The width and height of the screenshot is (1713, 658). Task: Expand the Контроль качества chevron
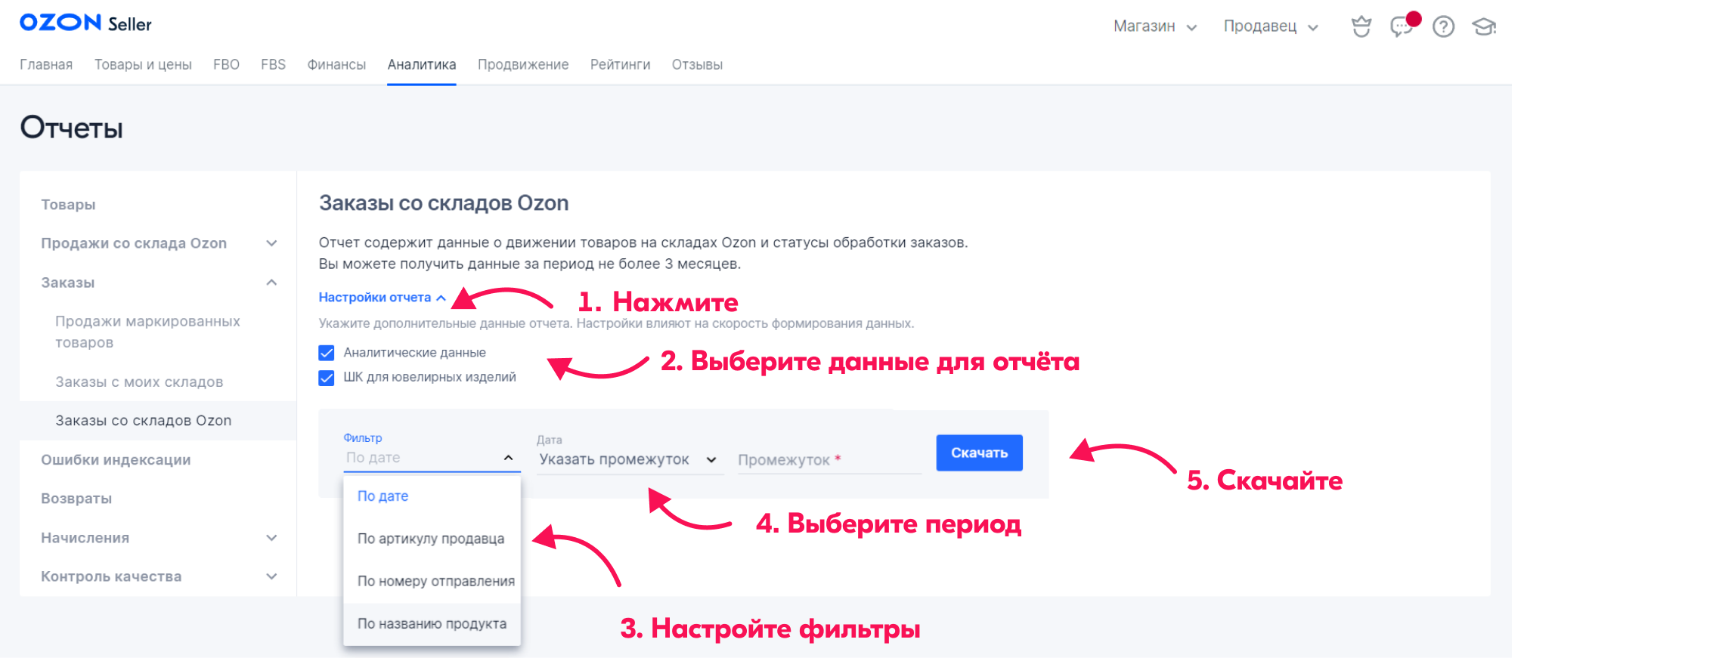click(271, 576)
